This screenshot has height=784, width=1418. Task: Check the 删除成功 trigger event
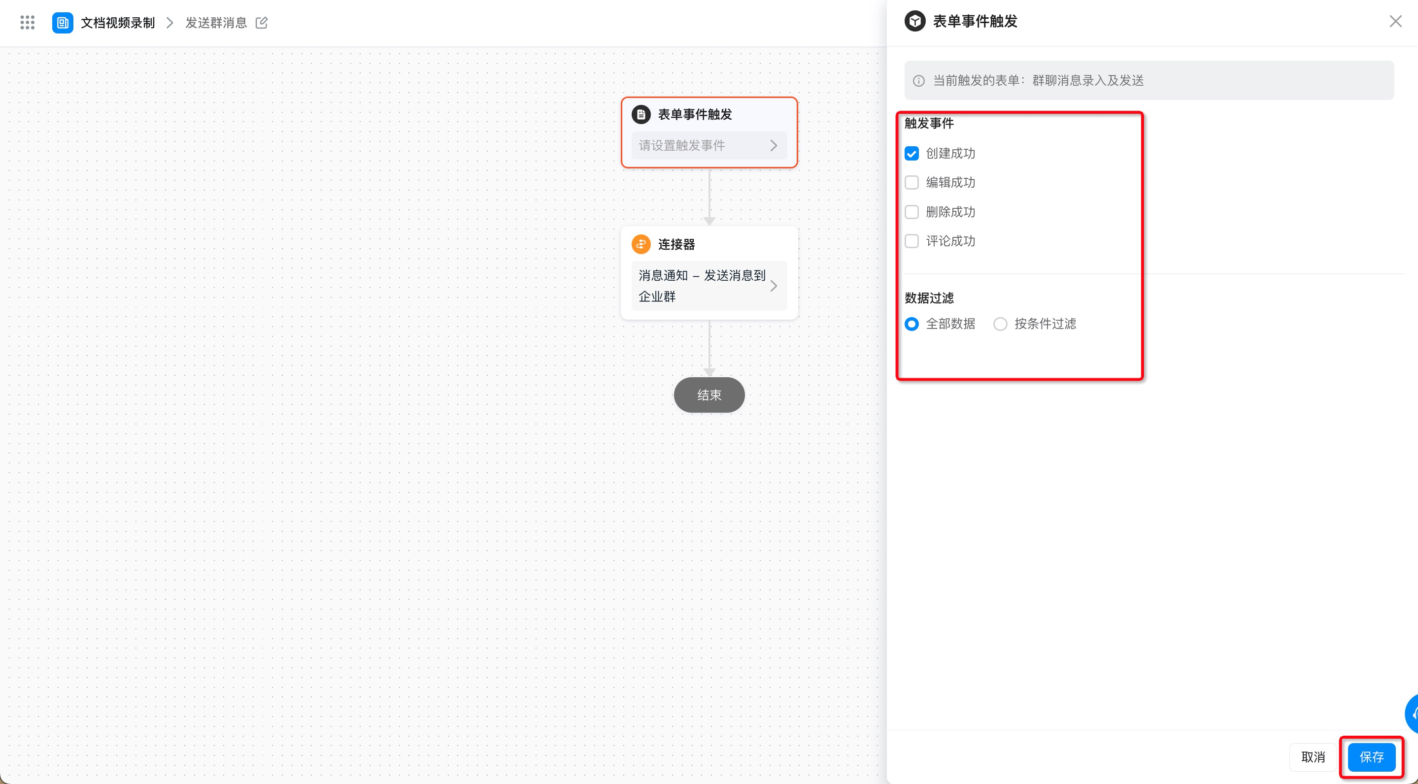pos(912,212)
